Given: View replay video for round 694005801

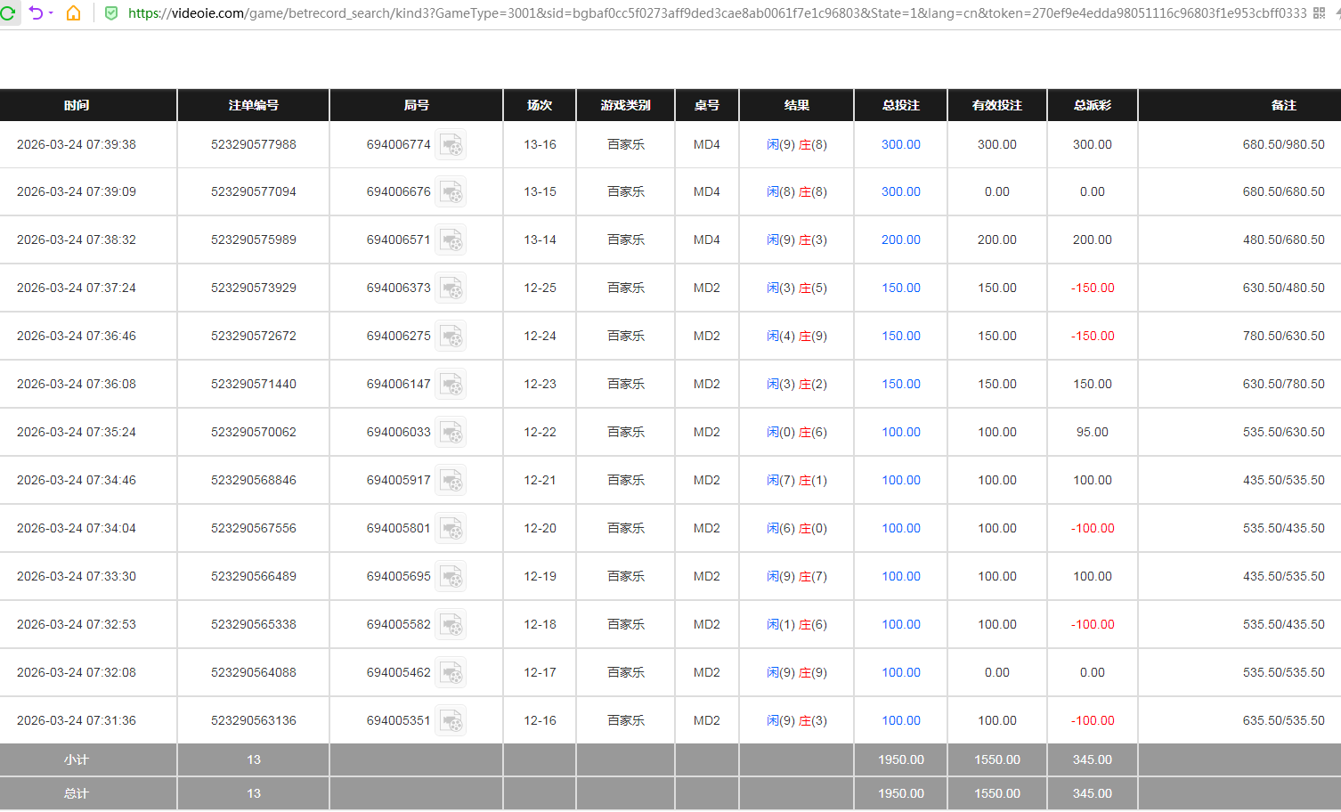Looking at the screenshot, I should click(x=451, y=529).
